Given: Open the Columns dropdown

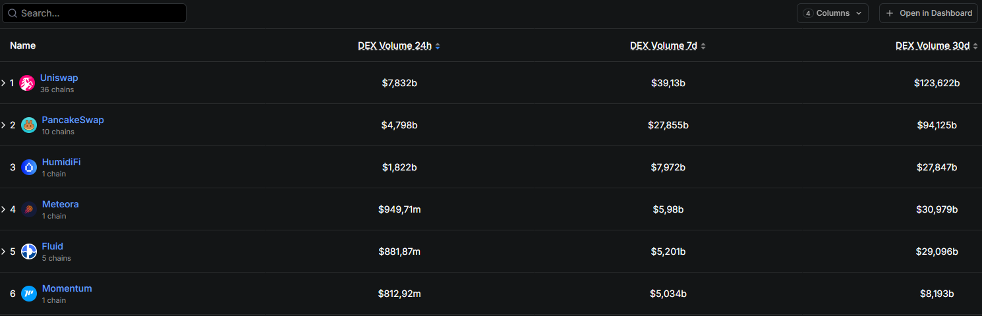Looking at the screenshot, I should point(832,13).
